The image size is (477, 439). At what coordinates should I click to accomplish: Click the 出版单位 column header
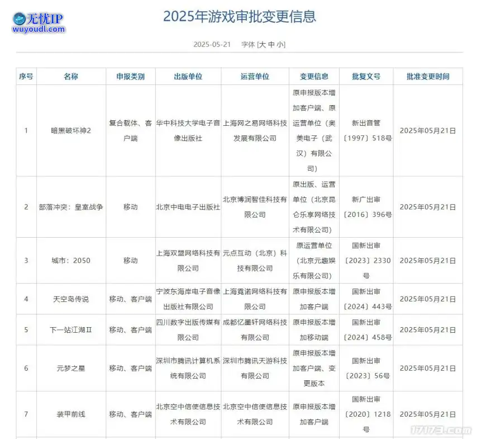188,77
